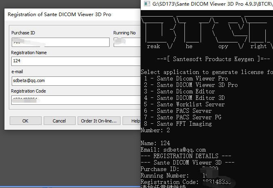Select the e-mail field with sdbeta@qq.com

click(x=76, y=81)
